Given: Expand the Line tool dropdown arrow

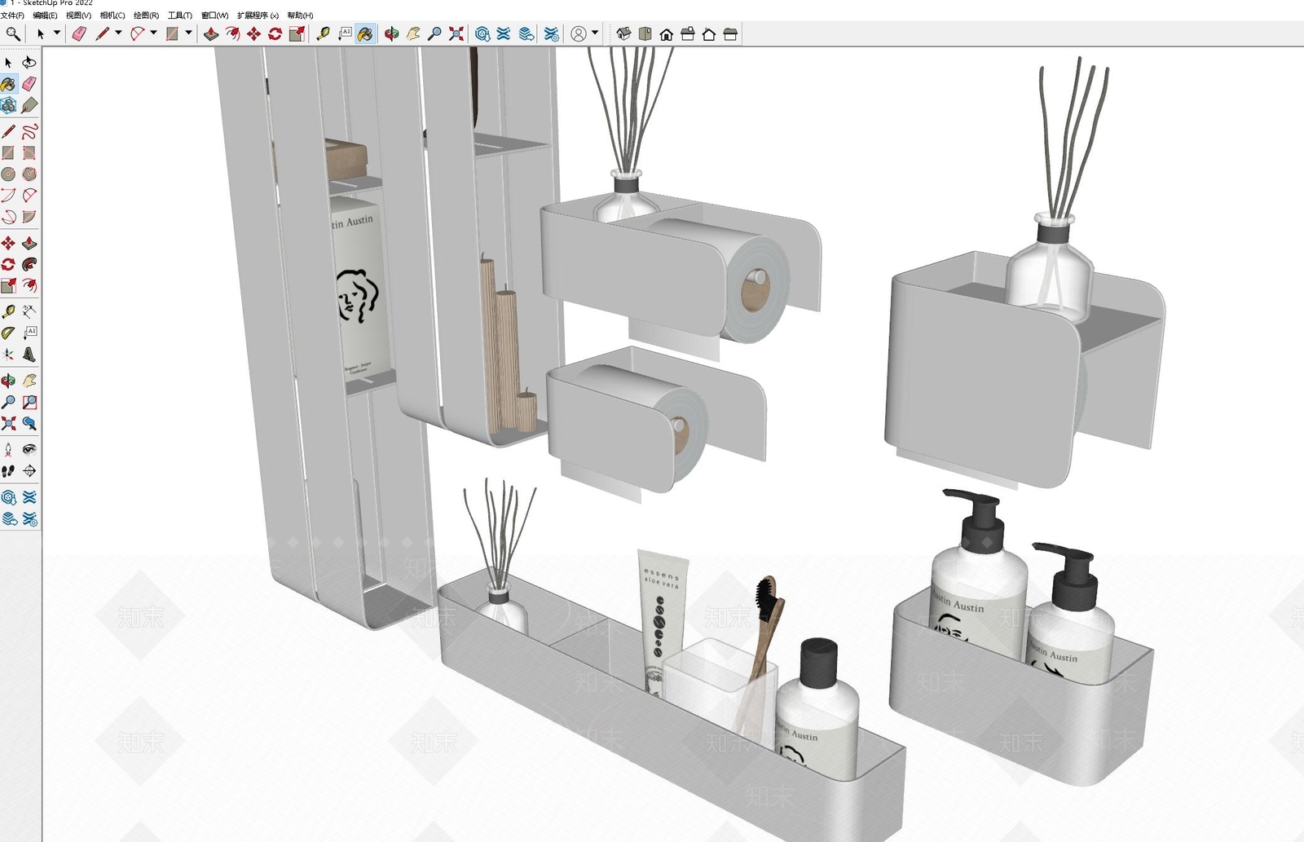Looking at the screenshot, I should (118, 33).
